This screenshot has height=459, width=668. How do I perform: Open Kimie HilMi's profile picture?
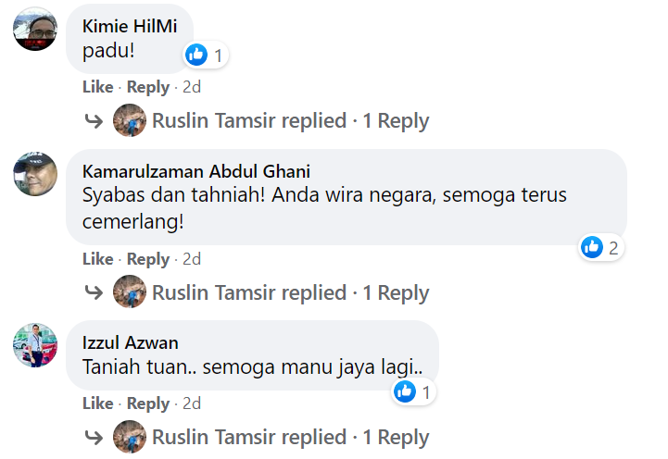click(x=36, y=28)
